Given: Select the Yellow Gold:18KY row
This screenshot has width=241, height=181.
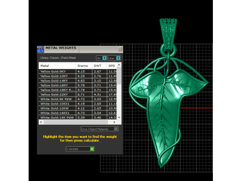Looking at the screenshot, I should [x=78, y=85].
